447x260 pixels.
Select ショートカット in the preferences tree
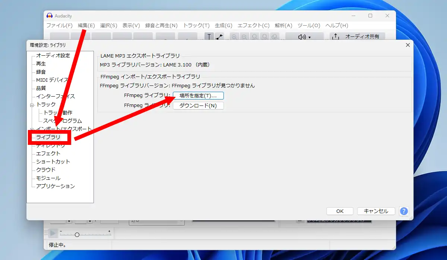pos(53,162)
